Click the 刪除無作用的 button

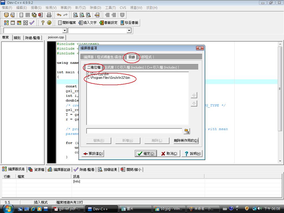[x=186, y=141]
